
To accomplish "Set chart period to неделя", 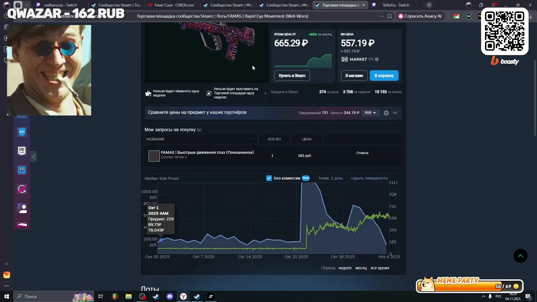I will tap(345, 268).
